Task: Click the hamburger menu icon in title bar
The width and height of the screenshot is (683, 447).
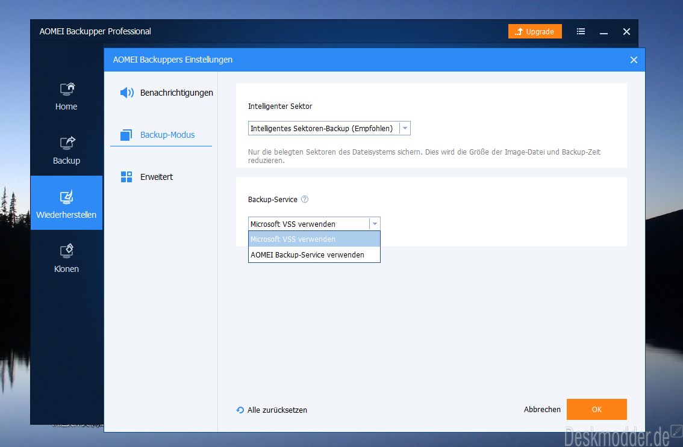Action: pos(581,31)
